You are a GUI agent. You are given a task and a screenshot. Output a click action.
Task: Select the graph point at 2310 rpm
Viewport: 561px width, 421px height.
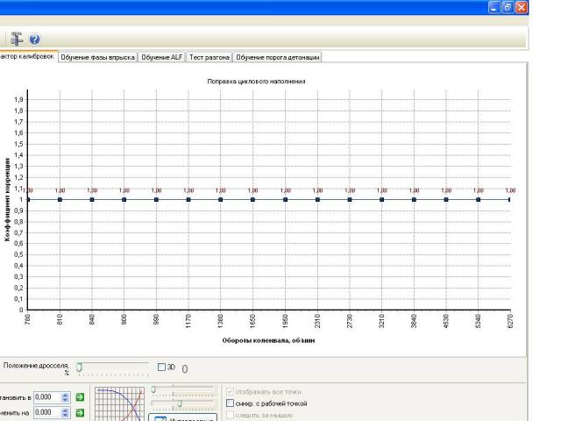click(317, 200)
